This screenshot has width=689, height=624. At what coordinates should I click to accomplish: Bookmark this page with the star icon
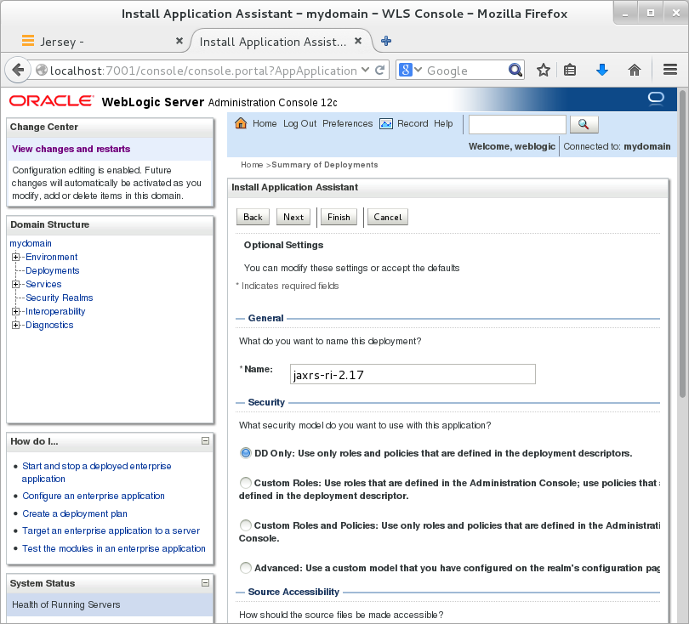coord(544,70)
